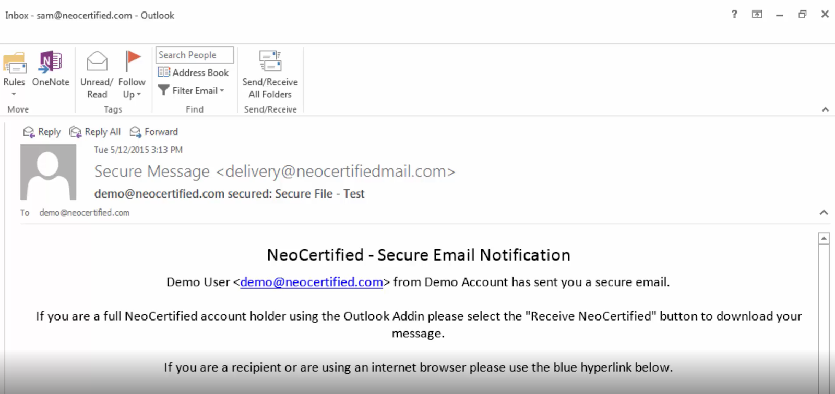Forward this secure message

pos(154,132)
